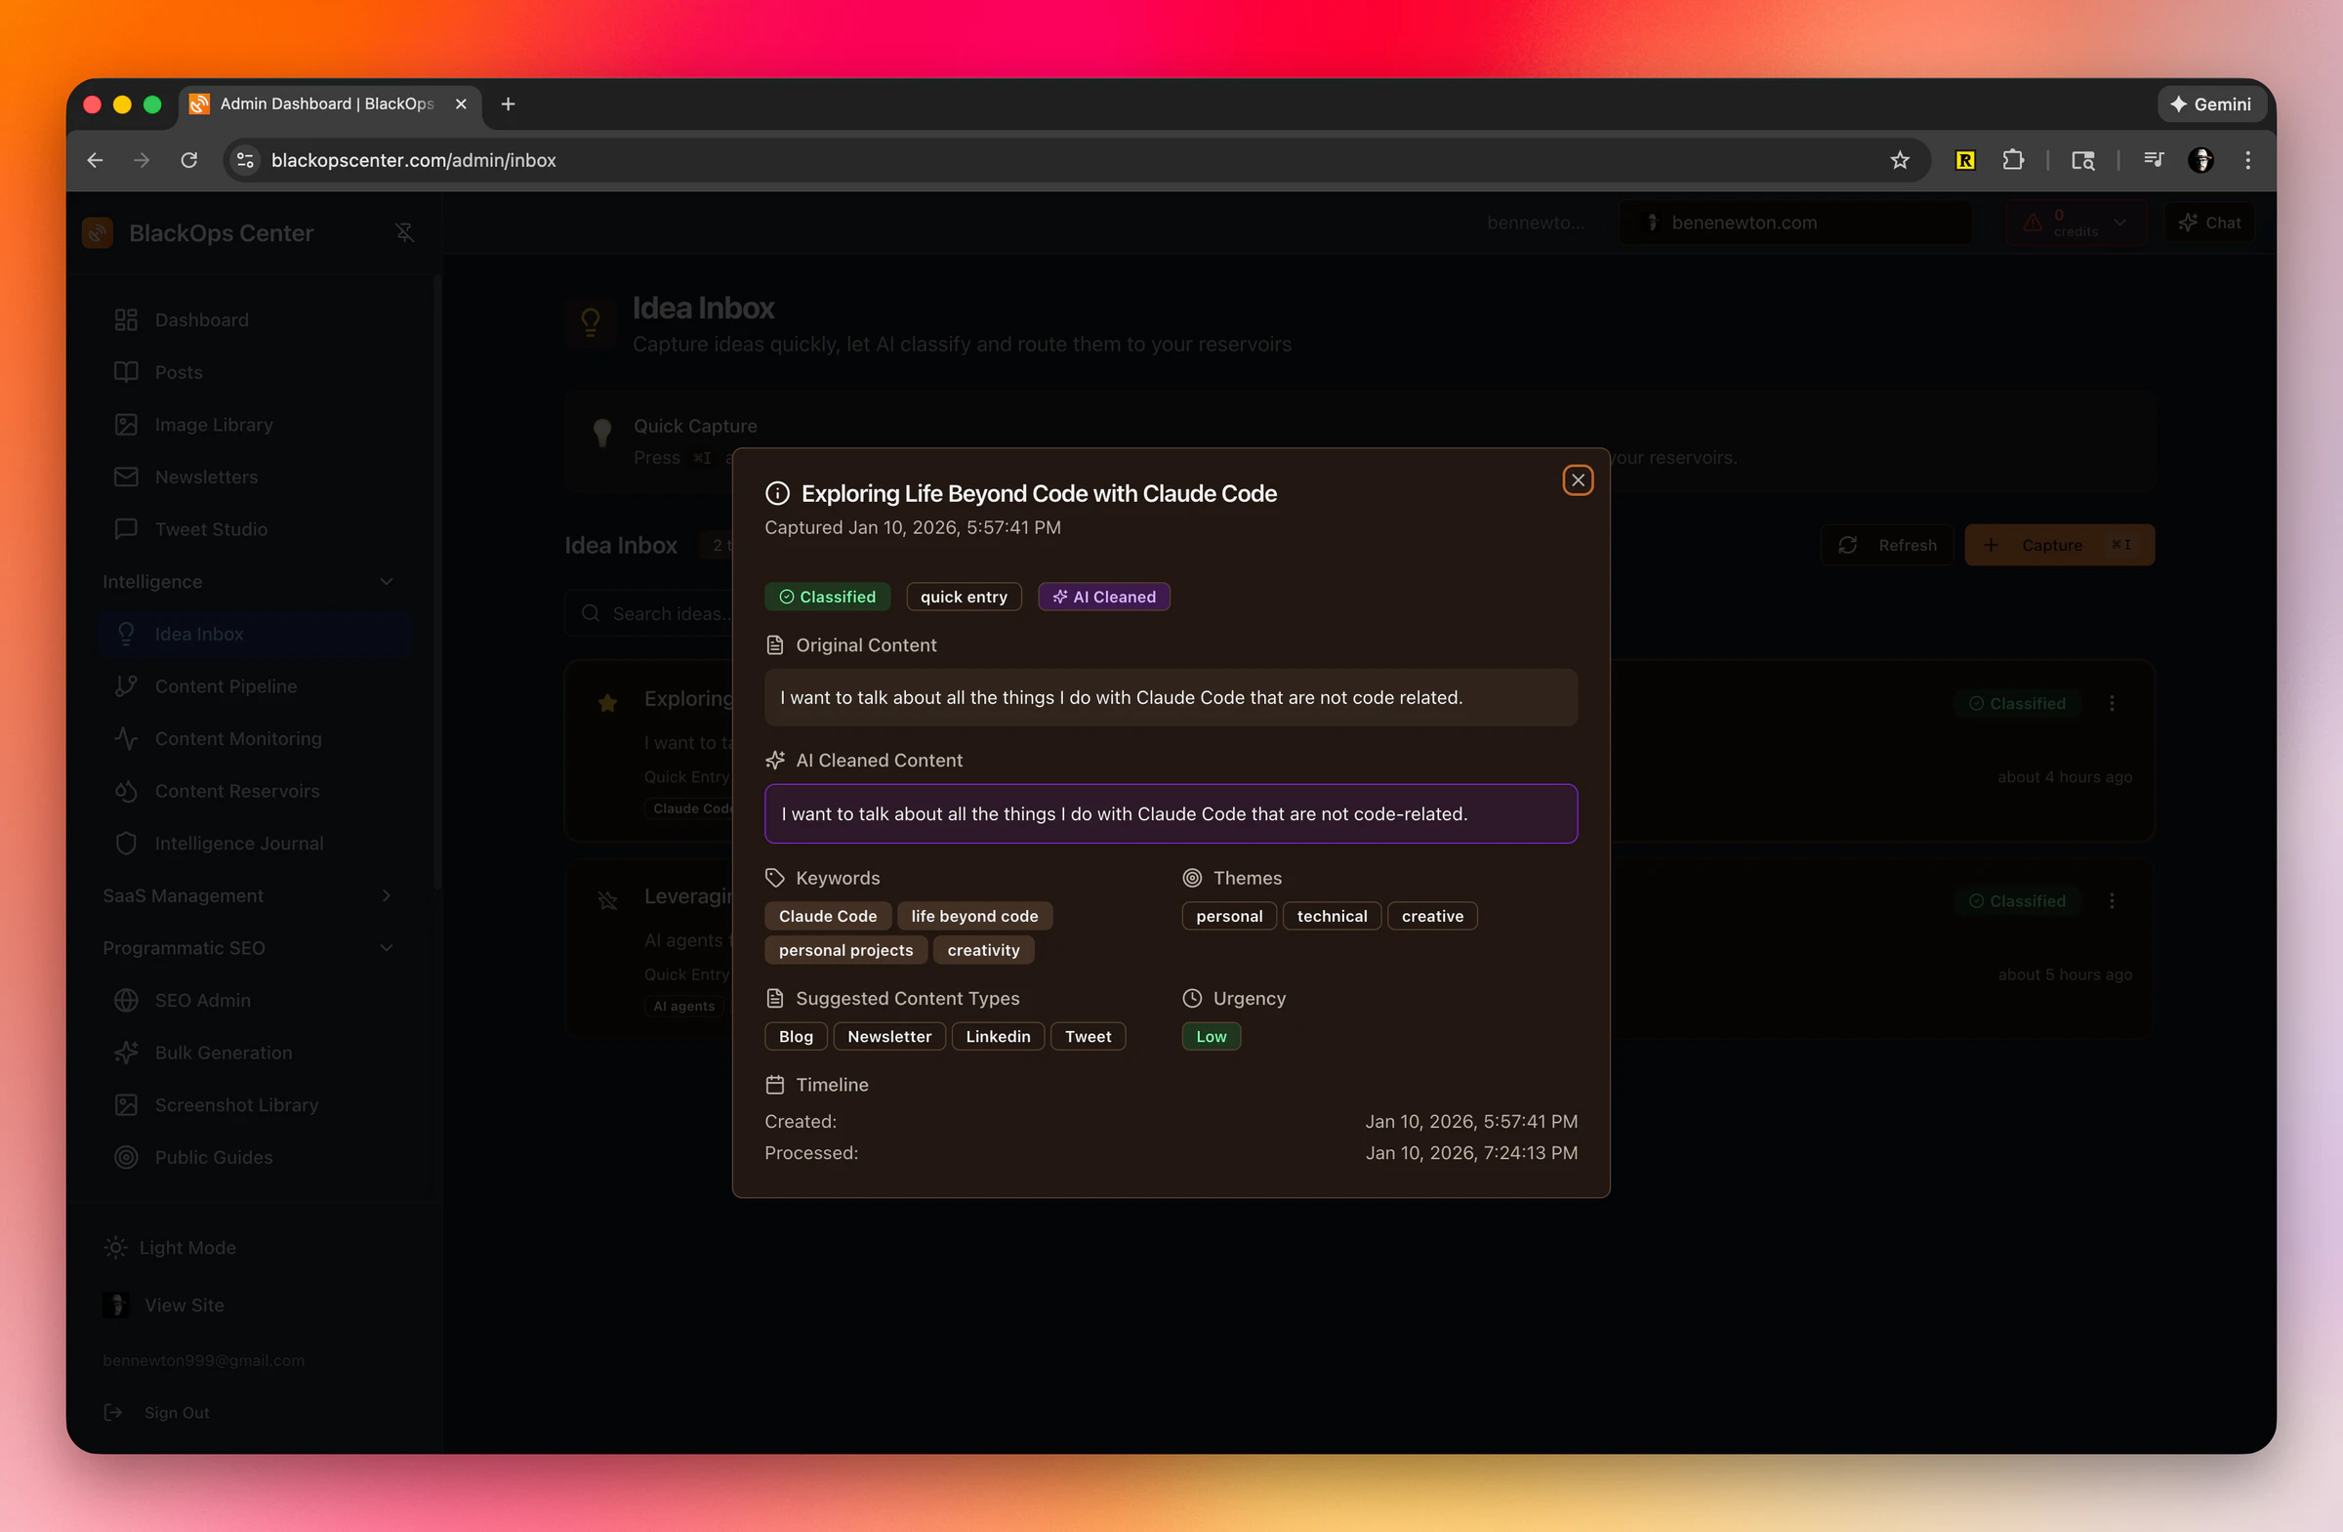Open Content Pipeline in Intelligence section
Image resolution: width=2343 pixels, height=1532 pixels.
click(225, 685)
